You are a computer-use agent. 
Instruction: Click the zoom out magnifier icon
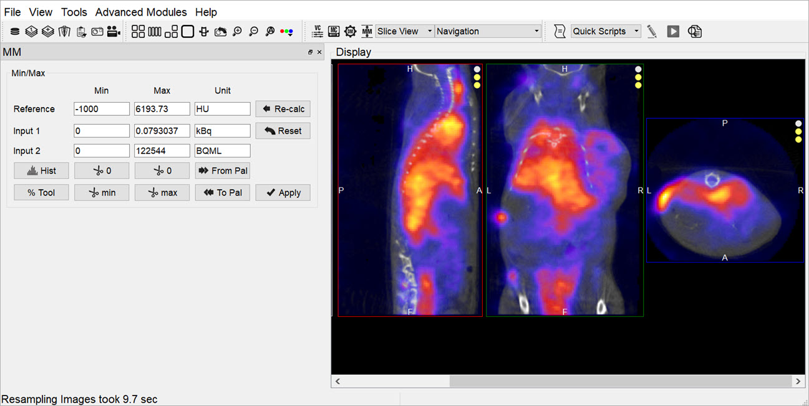tap(253, 31)
